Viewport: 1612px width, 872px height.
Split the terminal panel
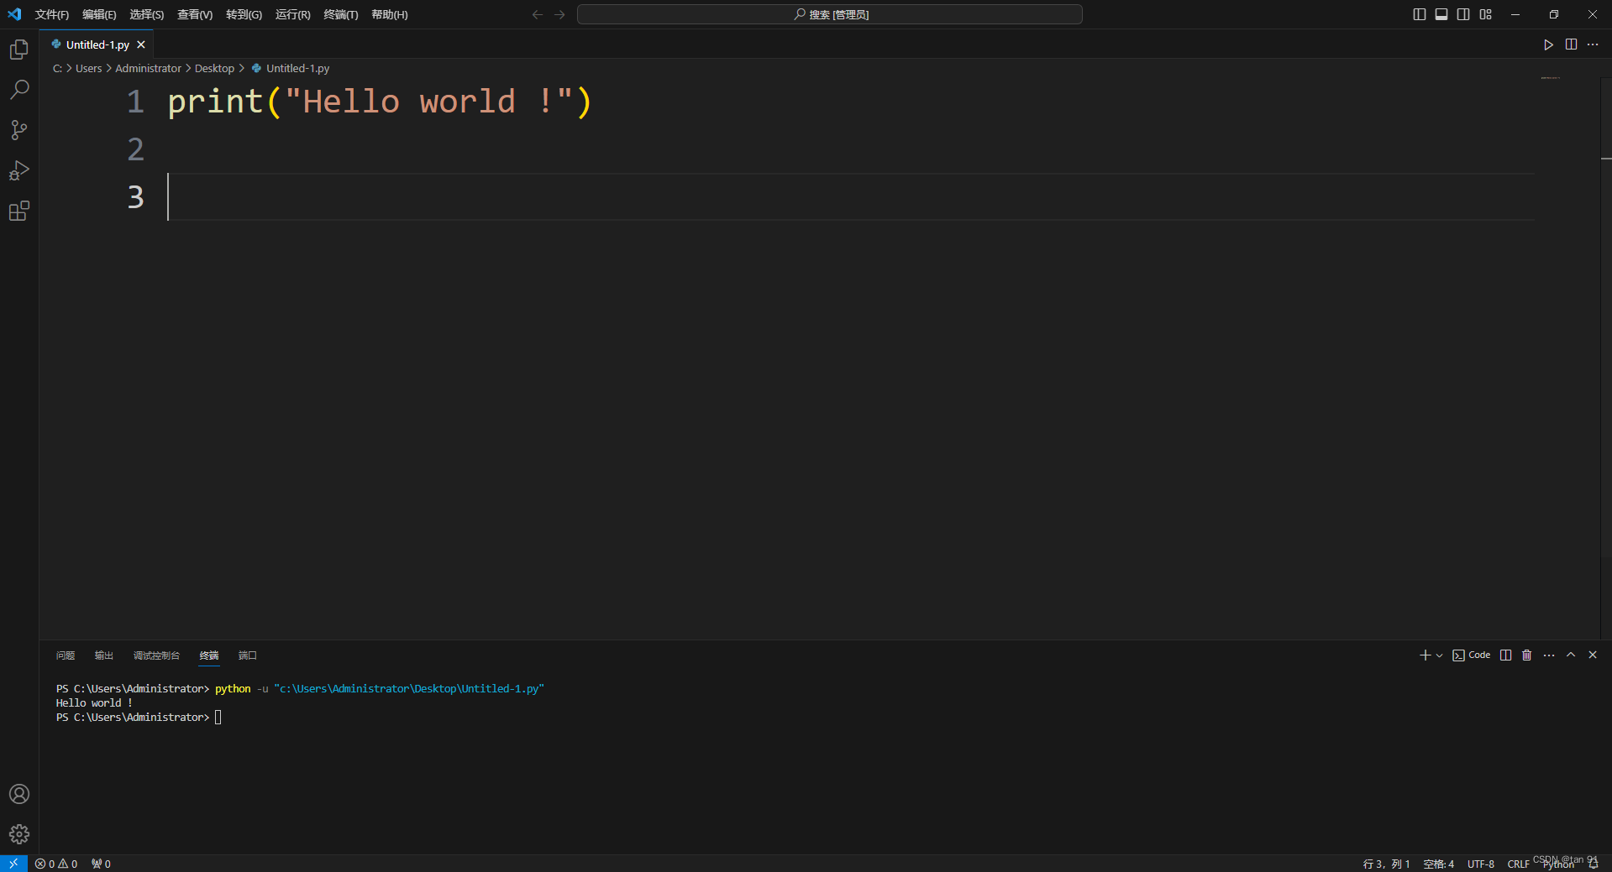1505,655
